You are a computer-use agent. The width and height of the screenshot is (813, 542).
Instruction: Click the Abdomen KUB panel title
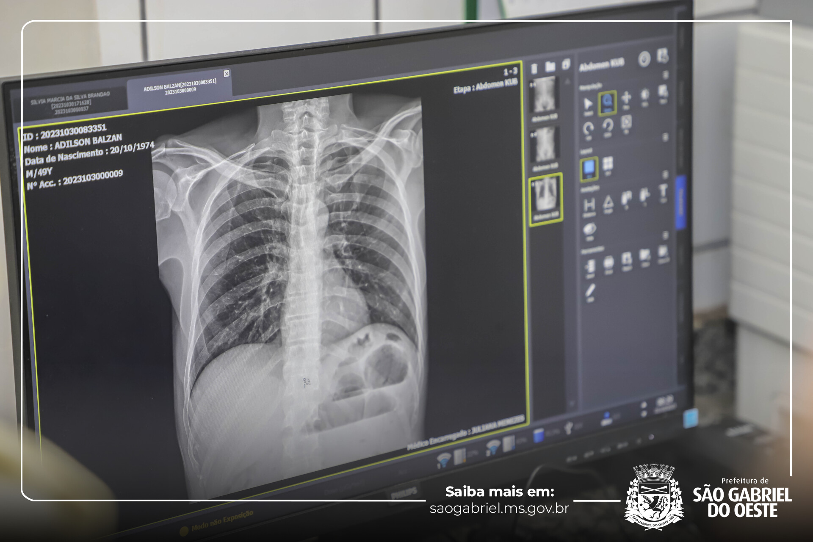(602, 65)
